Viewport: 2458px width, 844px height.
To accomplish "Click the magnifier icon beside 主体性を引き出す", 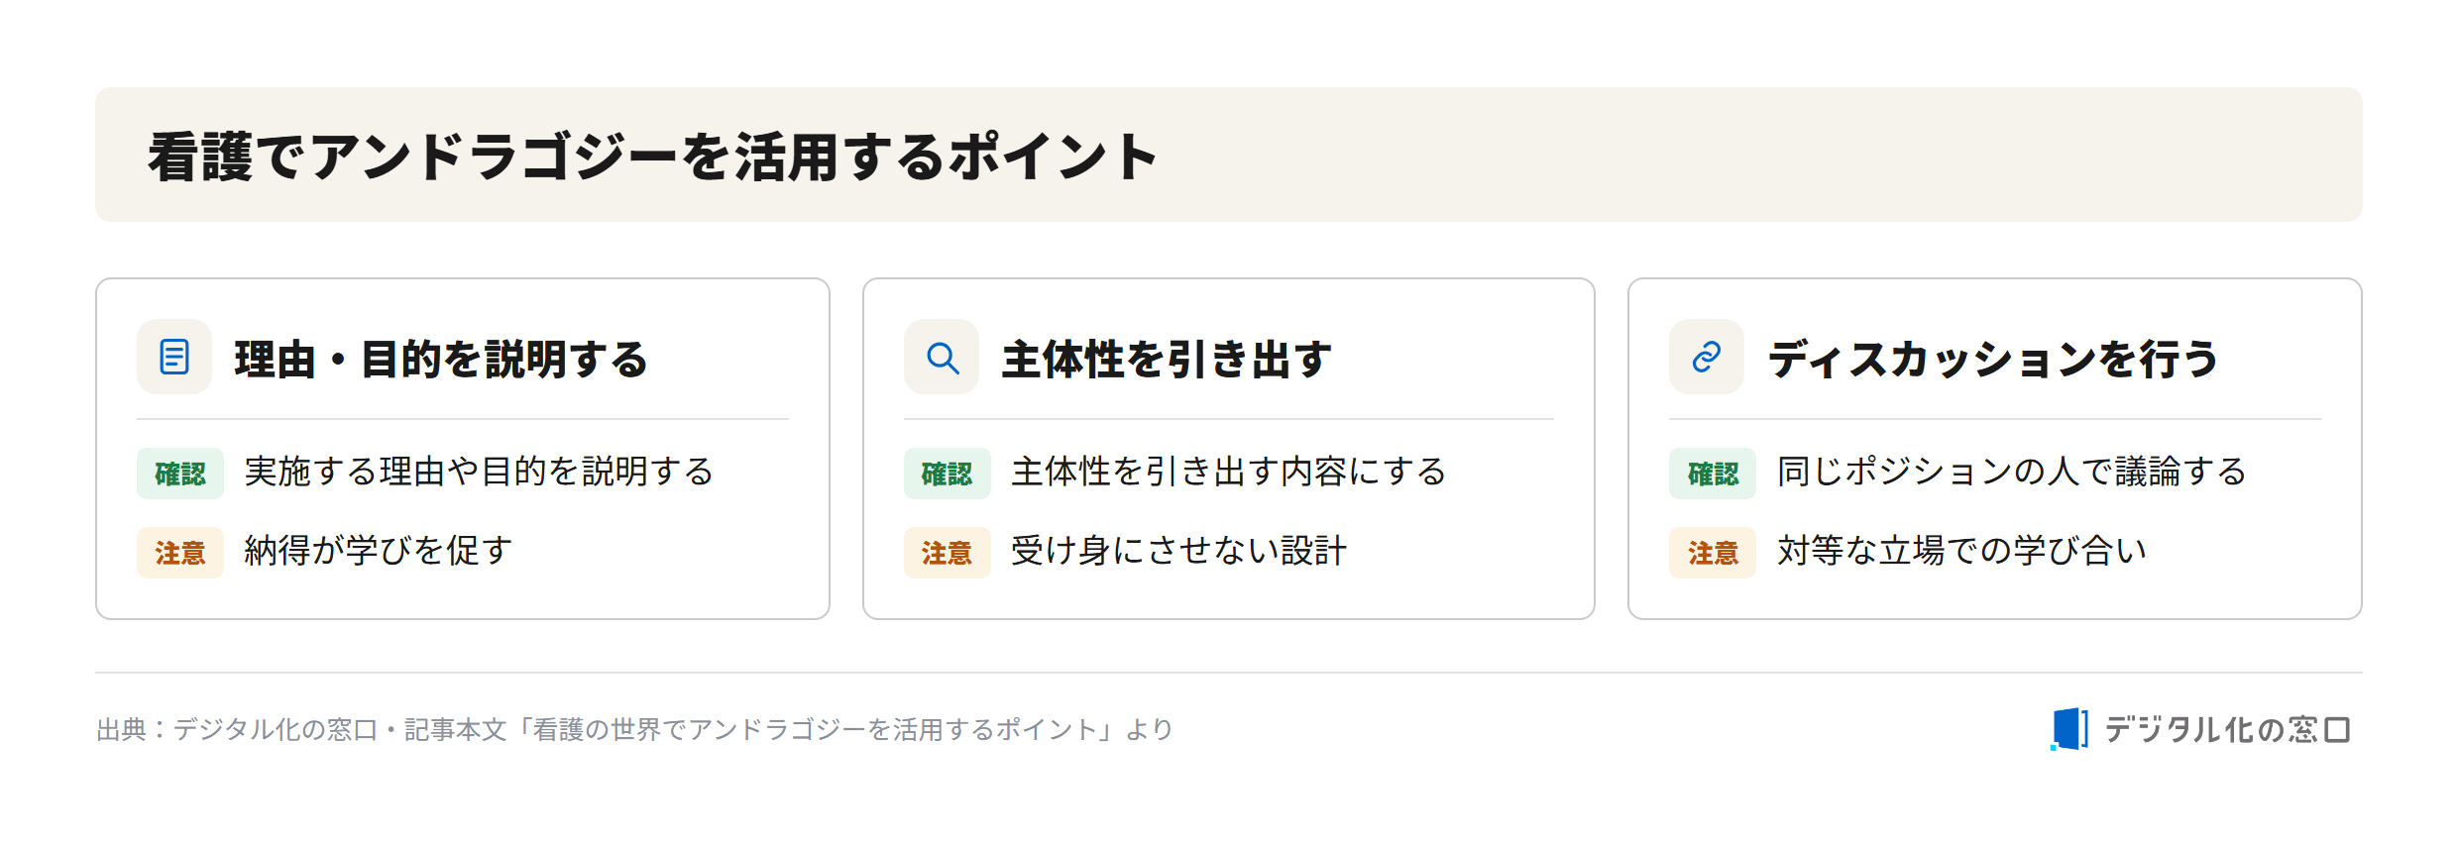I will tap(942, 357).
